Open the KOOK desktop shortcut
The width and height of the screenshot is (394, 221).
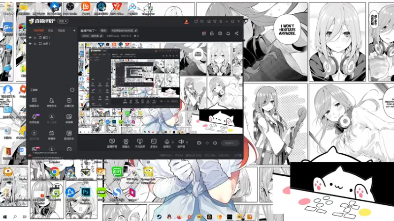[x=101, y=194]
